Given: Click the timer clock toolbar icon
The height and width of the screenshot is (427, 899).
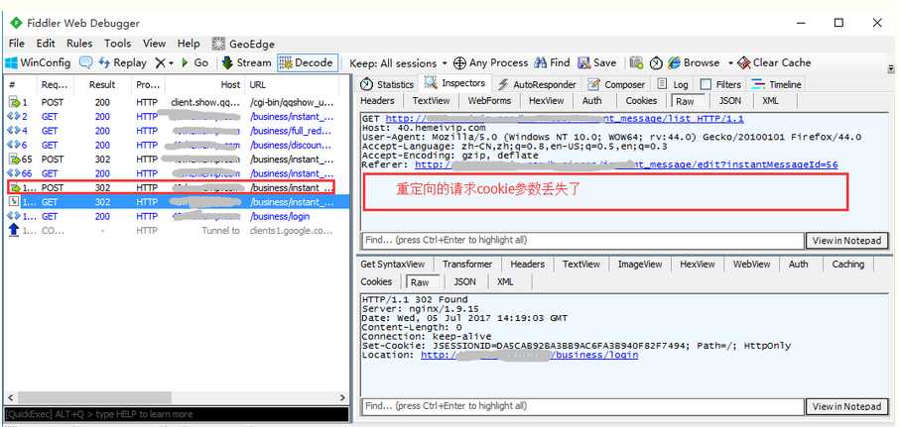Looking at the screenshot, I should pyautogui.click(x=656, y=63).
